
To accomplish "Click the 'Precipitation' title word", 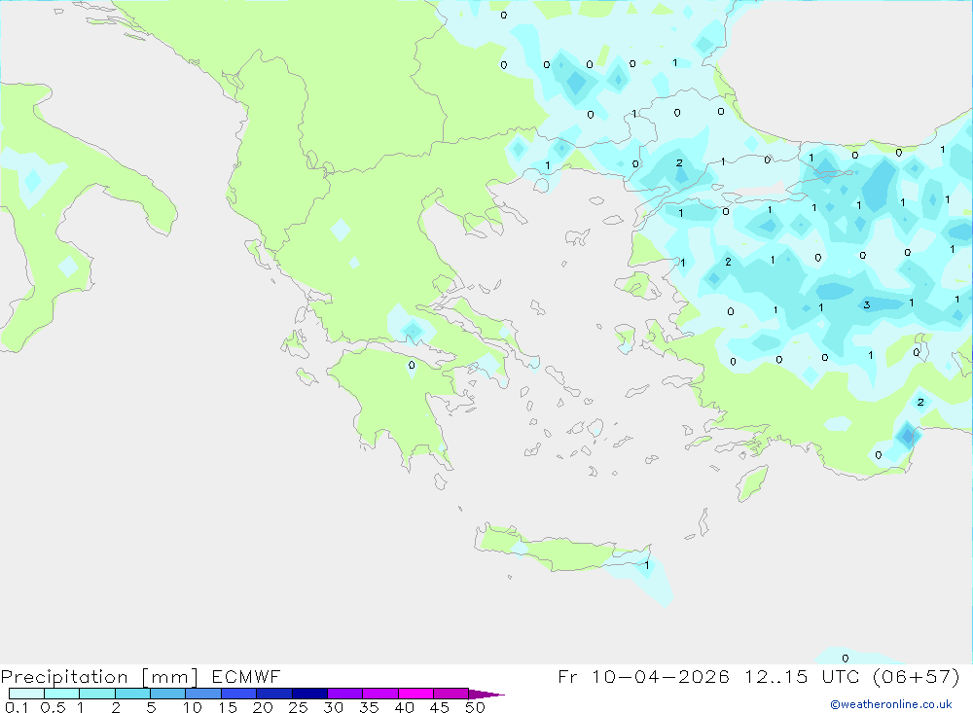I will 64,677.
